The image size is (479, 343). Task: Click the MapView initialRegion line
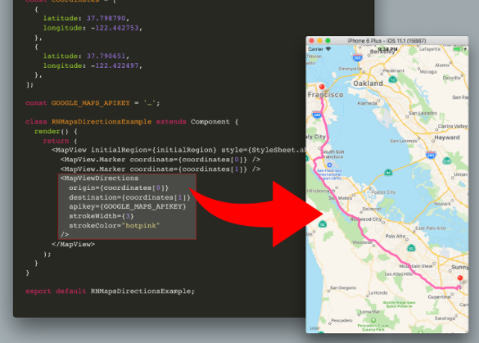pos(178,151)
